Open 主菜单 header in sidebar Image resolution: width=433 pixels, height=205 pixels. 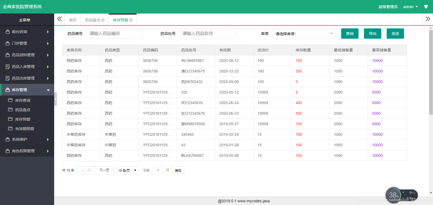point(25,20)
